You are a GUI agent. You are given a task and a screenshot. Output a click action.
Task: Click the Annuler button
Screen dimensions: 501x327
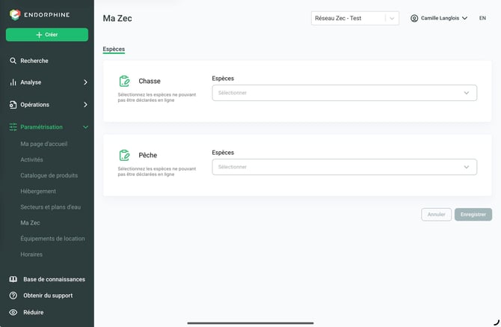click(x=436, y=215)
